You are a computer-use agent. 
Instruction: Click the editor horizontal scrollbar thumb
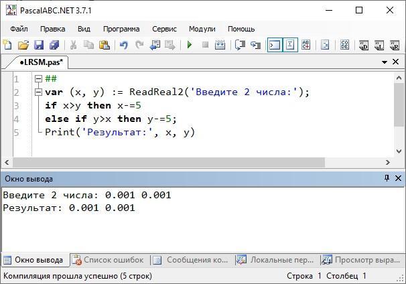pos(169,162)
